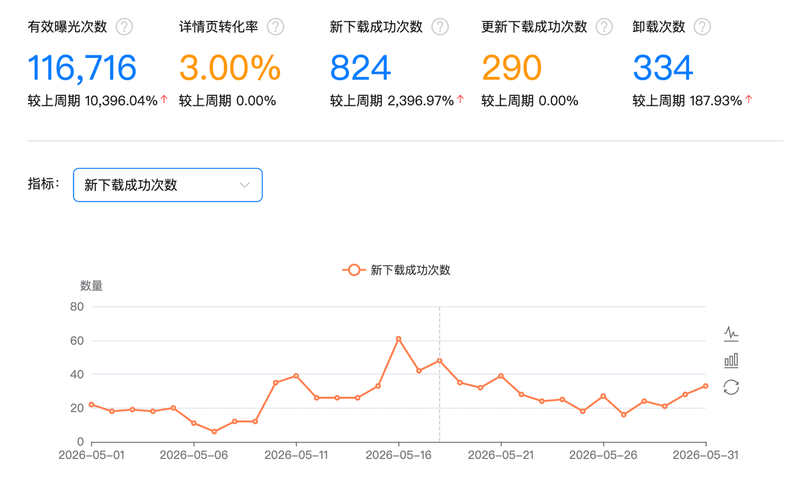Viewport: 810px width, 477px height.
Task: Click the 有效曝光次数 label
Action: (67, 27)
